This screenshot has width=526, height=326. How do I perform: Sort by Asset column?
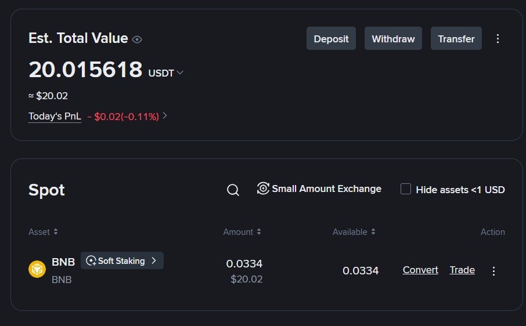[43, 232]
